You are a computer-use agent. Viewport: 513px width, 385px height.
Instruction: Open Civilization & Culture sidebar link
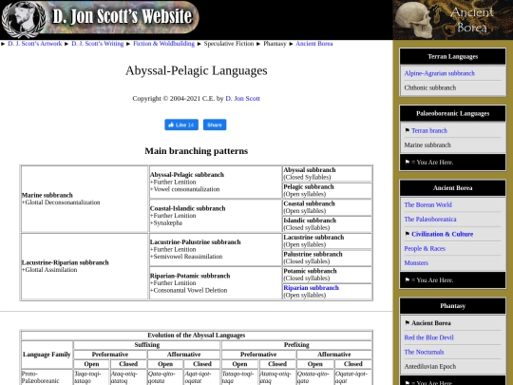click(x=443, y=234)
